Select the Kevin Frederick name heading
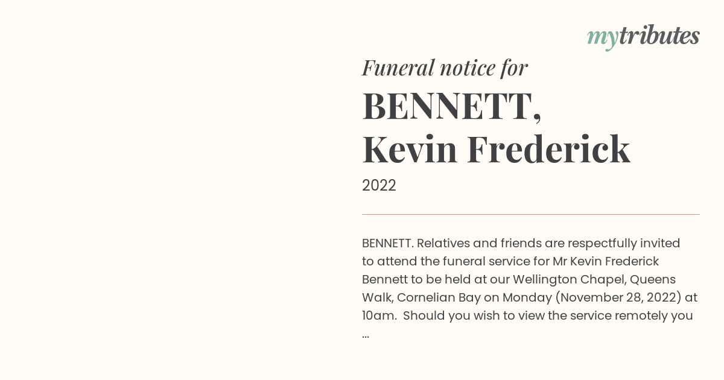The image size is (724, 380). point(496,148)
